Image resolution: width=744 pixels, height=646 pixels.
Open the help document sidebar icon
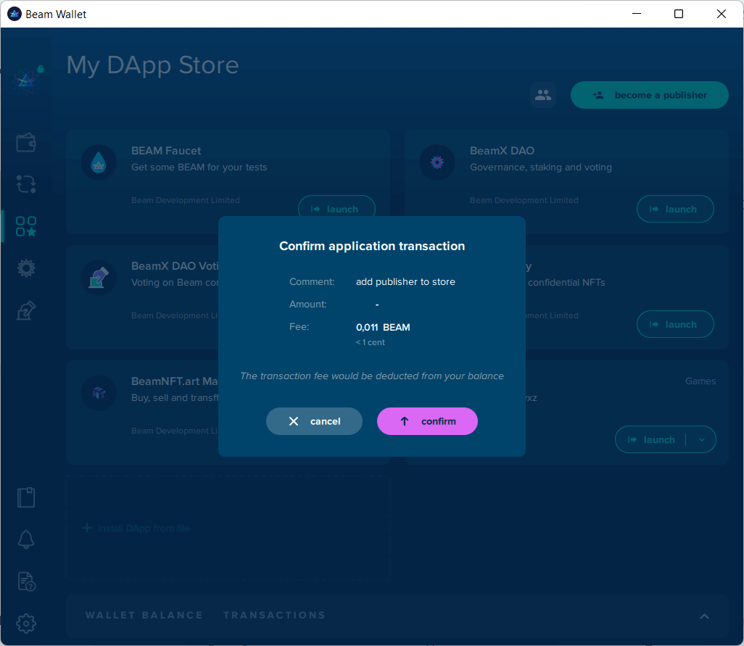26,581
